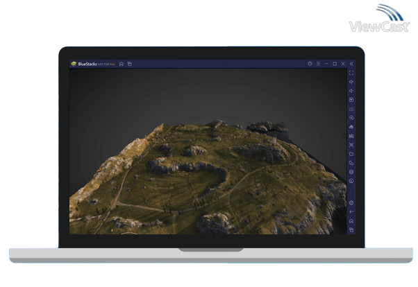
Task: Close the BlueStacks window
Action: (343, 64)
